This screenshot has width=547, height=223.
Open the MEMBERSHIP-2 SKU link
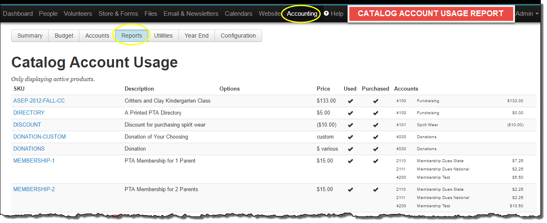(34, 189)
